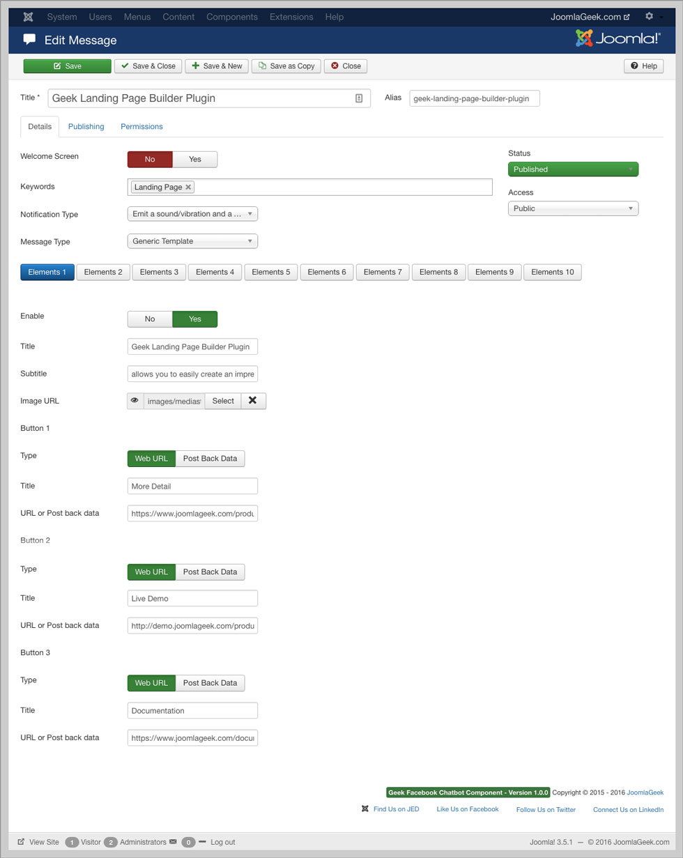Image resolution: width=683 pixels, height=858 pixels.
Task: Open the Access dropdown showing Public
Action: 573,208
